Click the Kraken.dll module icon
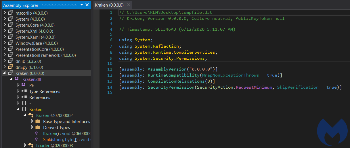The image size is (350, 148). (x=17, y=79)
